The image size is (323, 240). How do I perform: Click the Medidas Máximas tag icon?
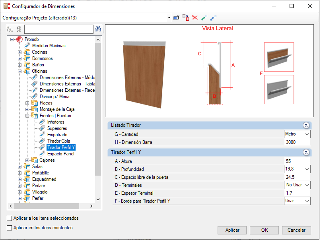(x=27, y=45)
